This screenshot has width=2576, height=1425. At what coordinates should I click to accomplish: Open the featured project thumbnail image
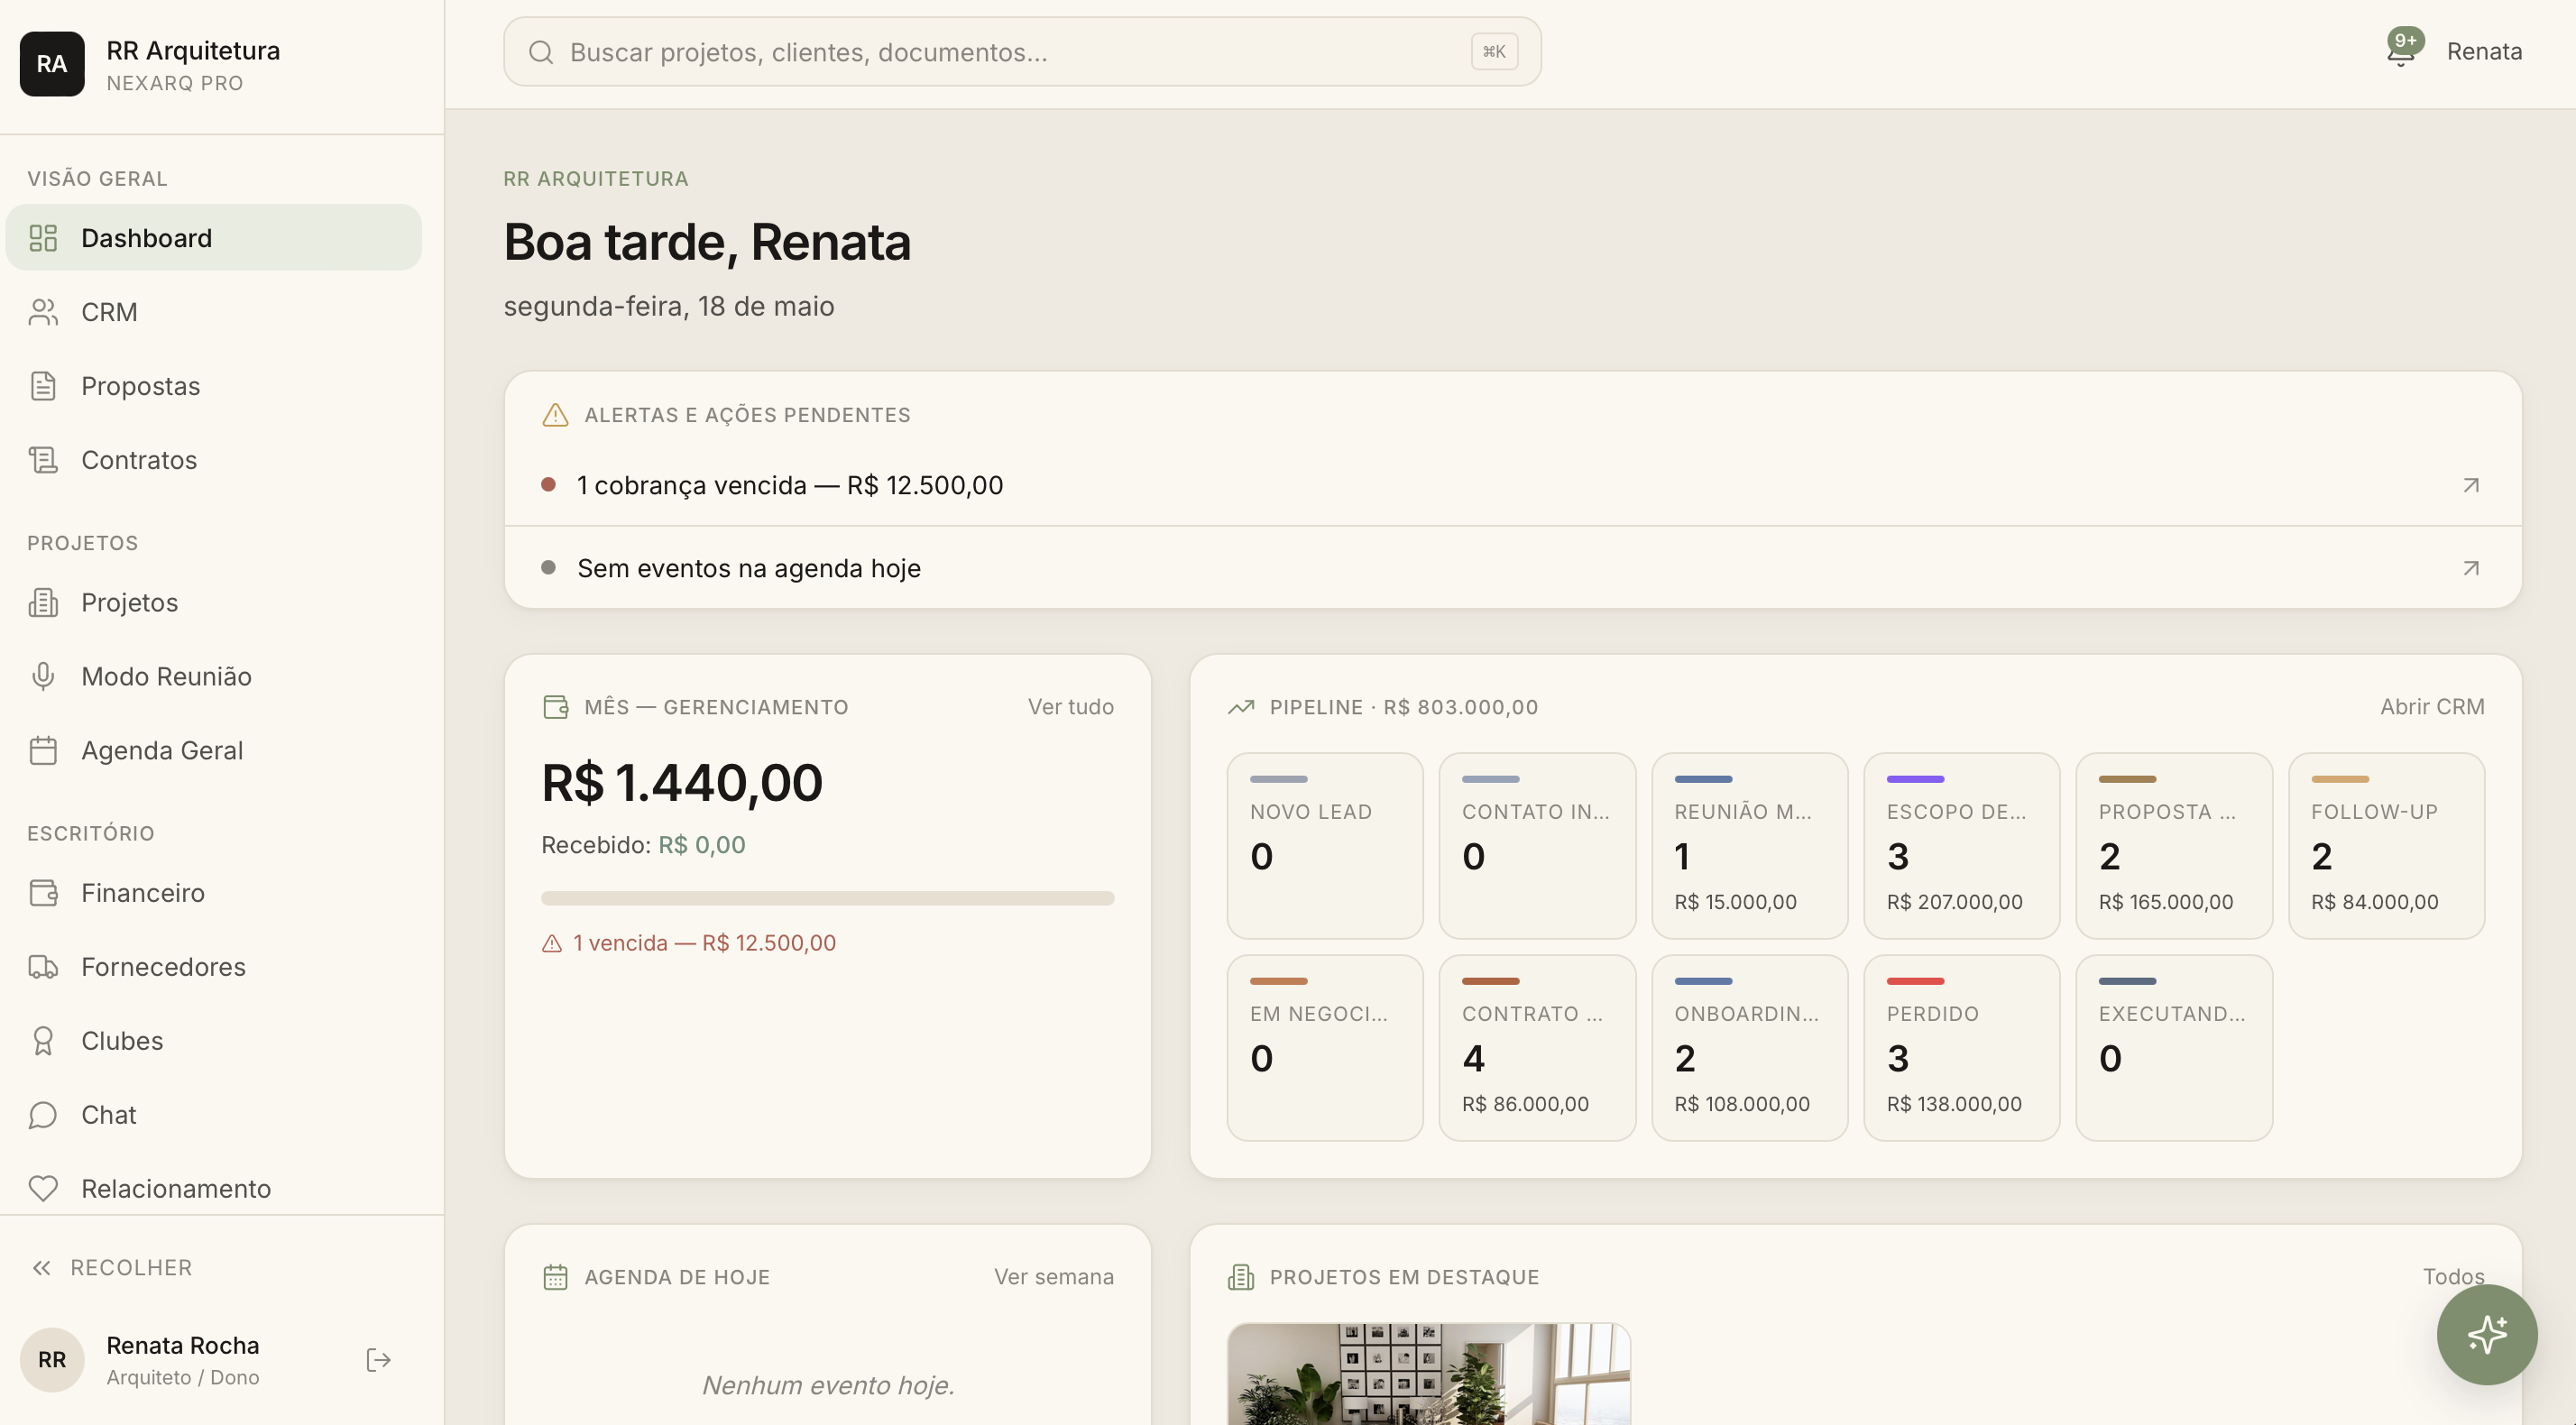tap(1429, 1374)
